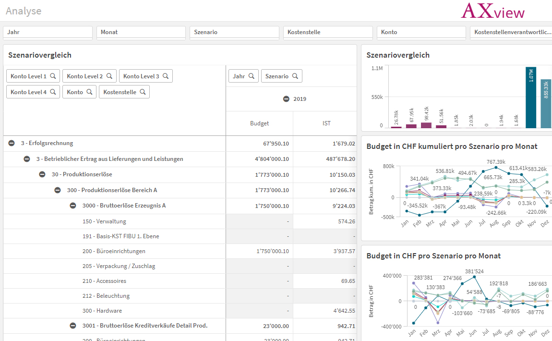This screenshot has width=552, height=341.
Task: Click the 381'524 peak in monthly chart
Action: 475,277
